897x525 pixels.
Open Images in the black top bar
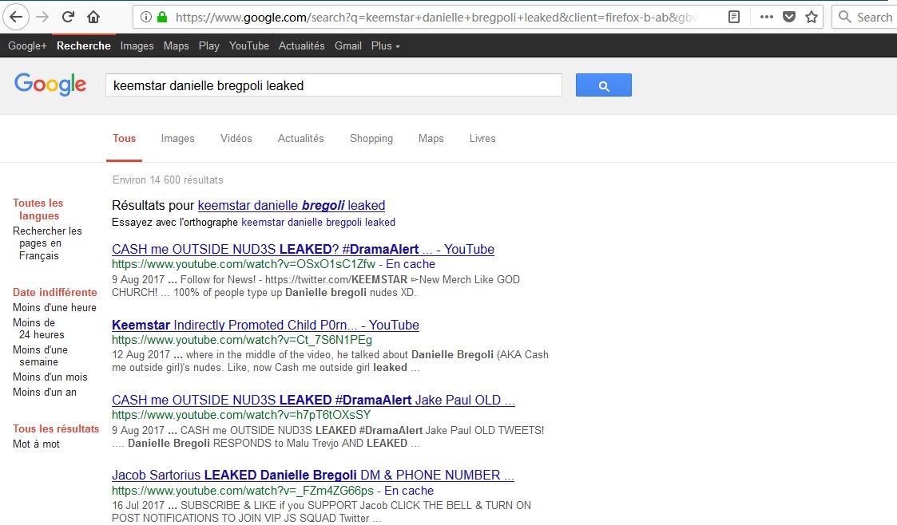coord(137,45)
